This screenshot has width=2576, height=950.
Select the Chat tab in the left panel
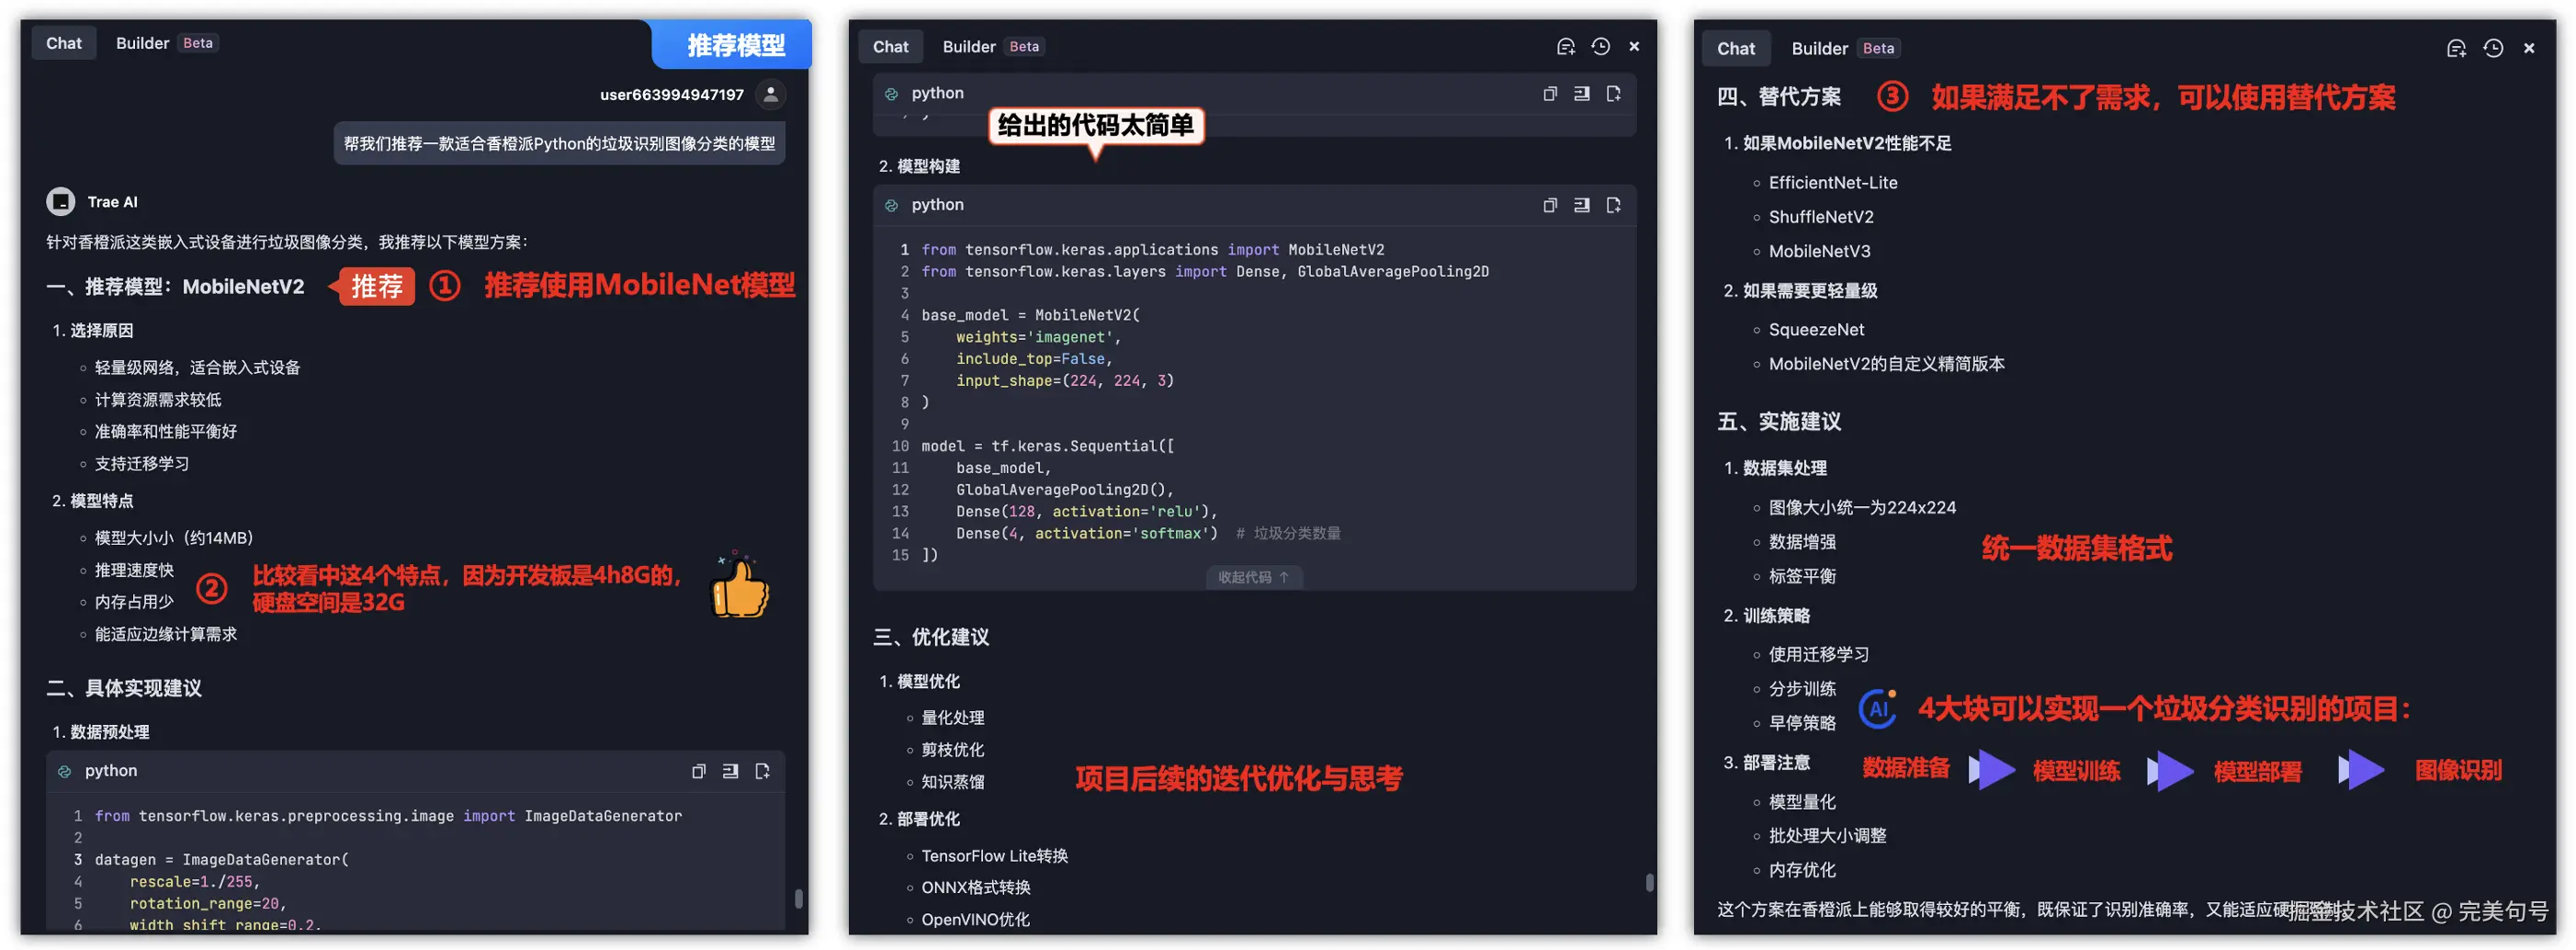[x=64, y=43]
